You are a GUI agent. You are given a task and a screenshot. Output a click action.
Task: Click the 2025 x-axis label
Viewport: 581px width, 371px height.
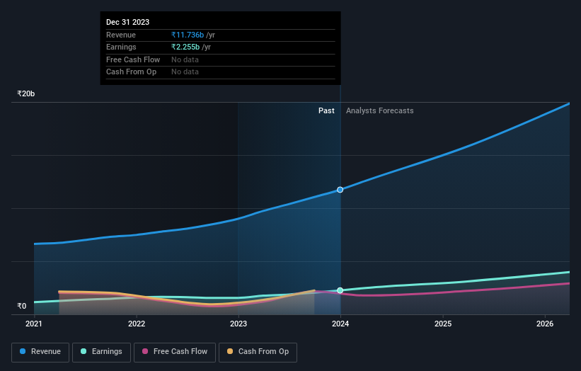coord(443,324)
